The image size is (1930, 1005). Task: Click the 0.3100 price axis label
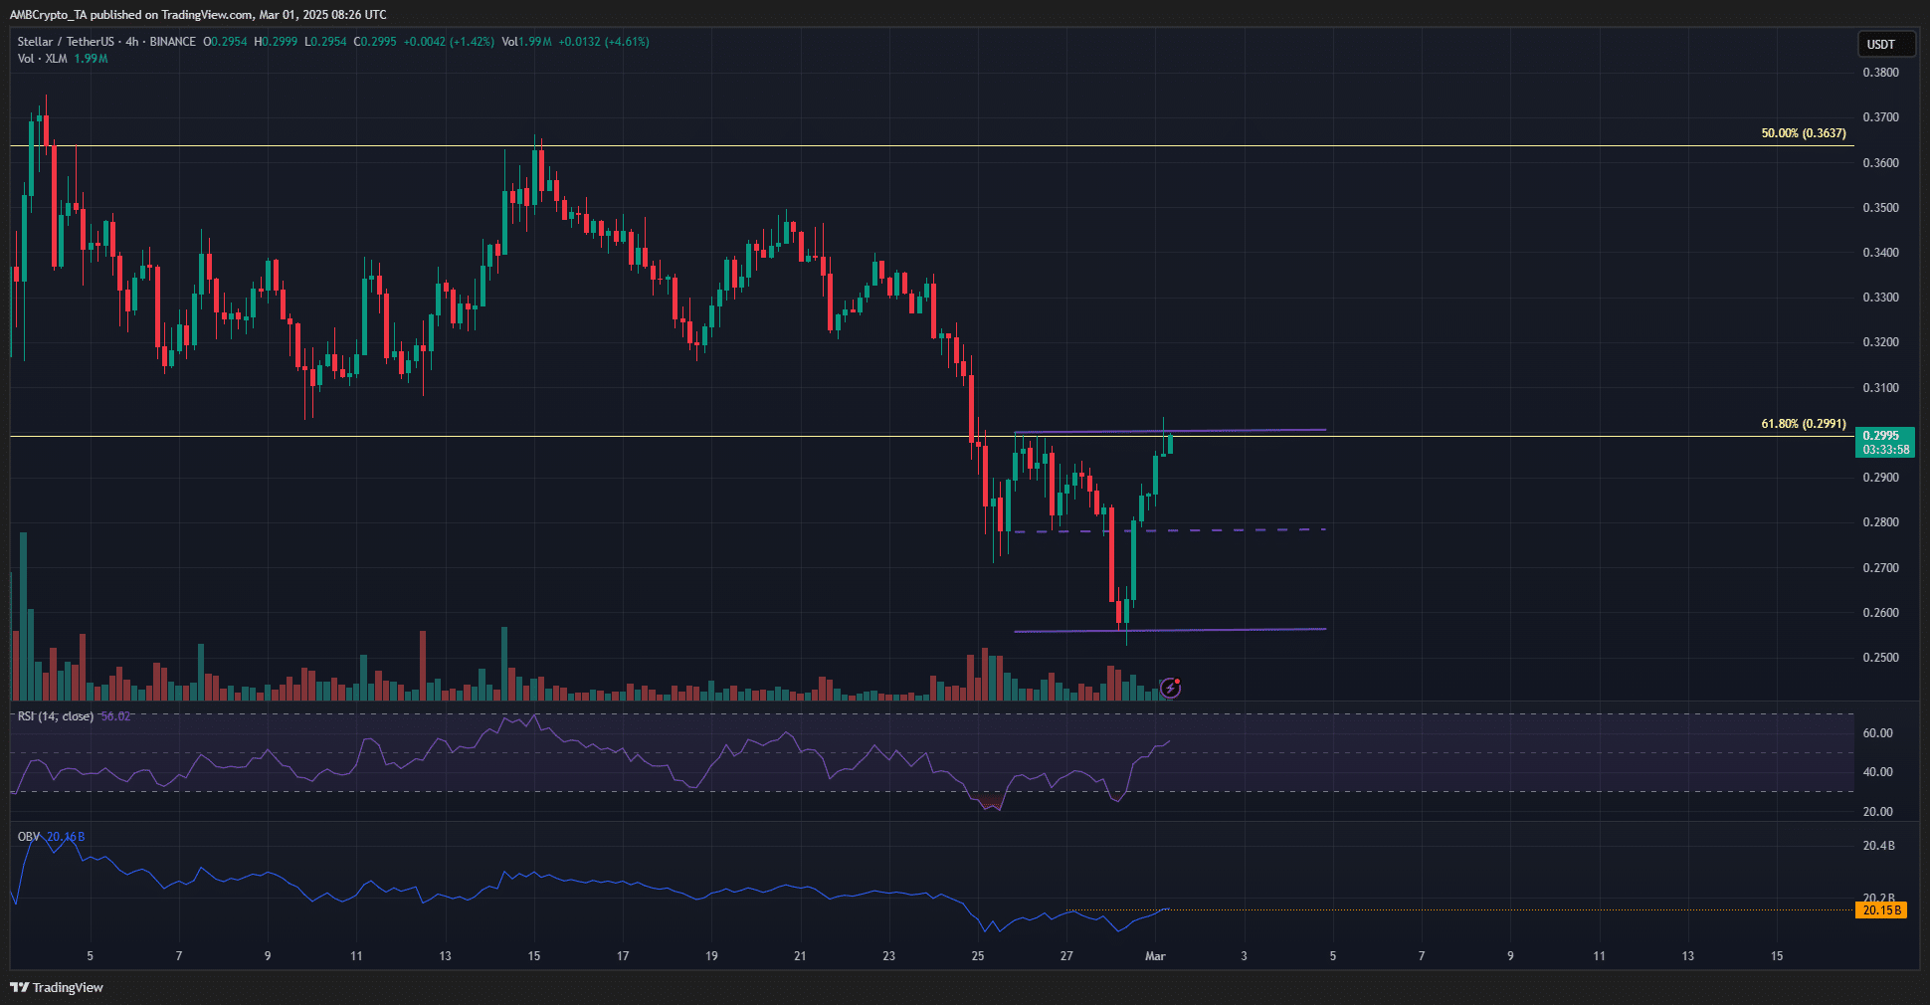(1880, 388)
